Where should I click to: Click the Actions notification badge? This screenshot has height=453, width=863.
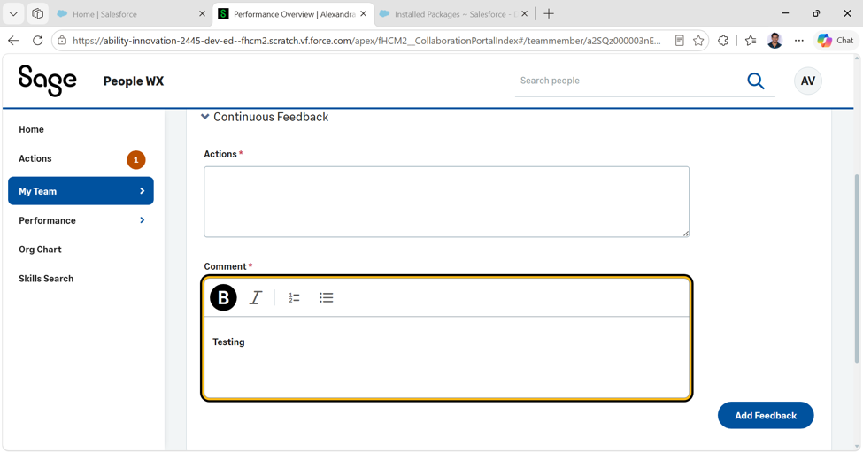pos(136,159)
